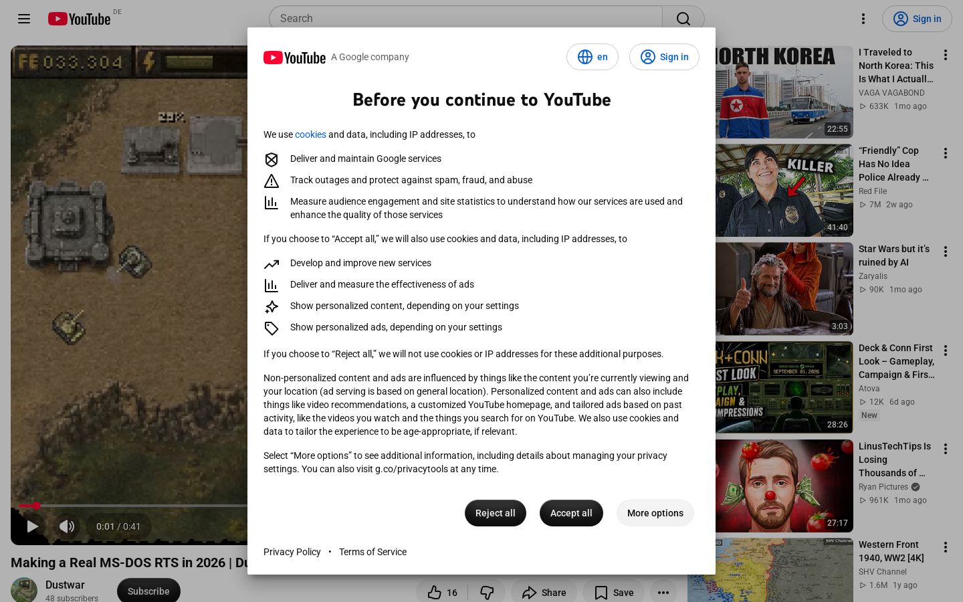Open the Star Wars AI video thumbnail
This screenshot has width=963, height=602.
[x=784, y=289]
